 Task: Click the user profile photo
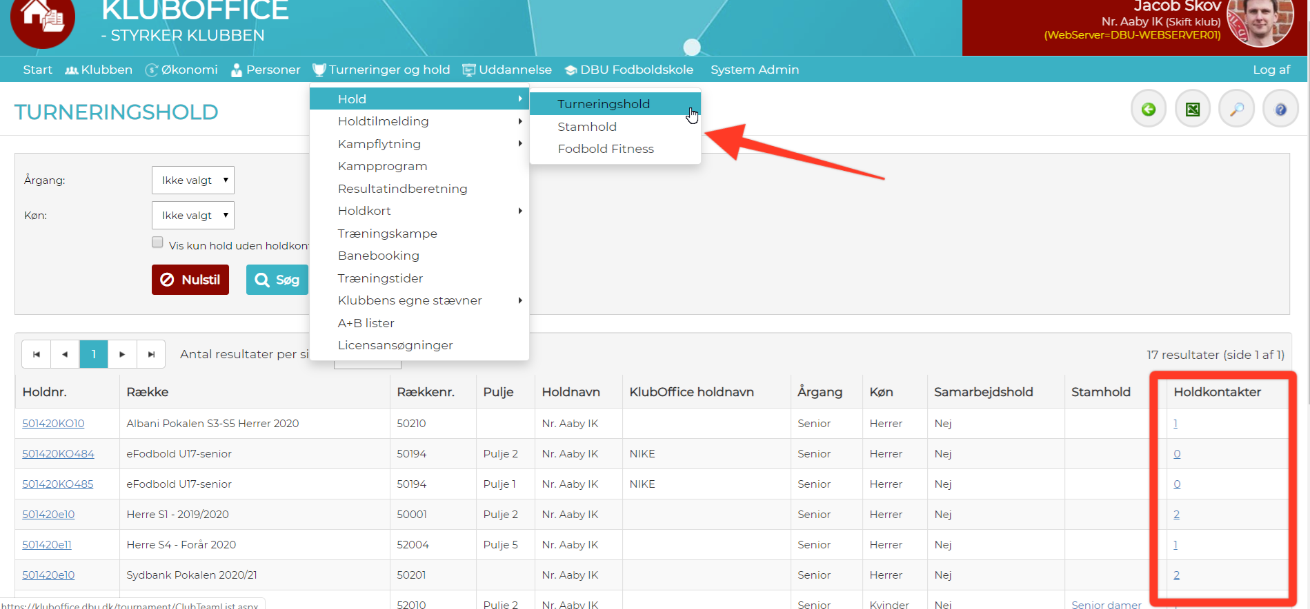1260,22
